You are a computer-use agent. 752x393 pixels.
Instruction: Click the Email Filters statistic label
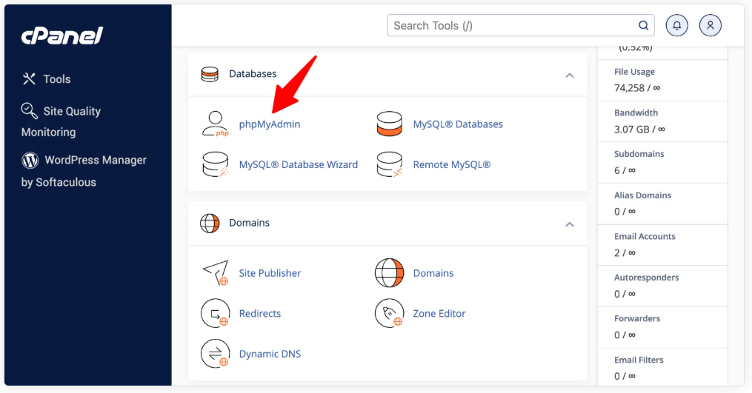[x=639, y=360]
